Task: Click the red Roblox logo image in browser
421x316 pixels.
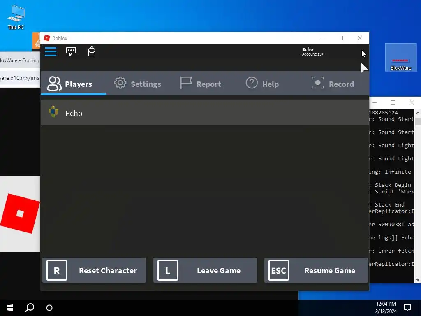Action: click(20, 214)
